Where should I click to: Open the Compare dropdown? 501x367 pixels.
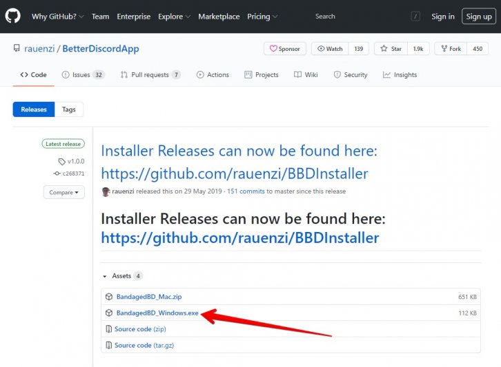64,192
